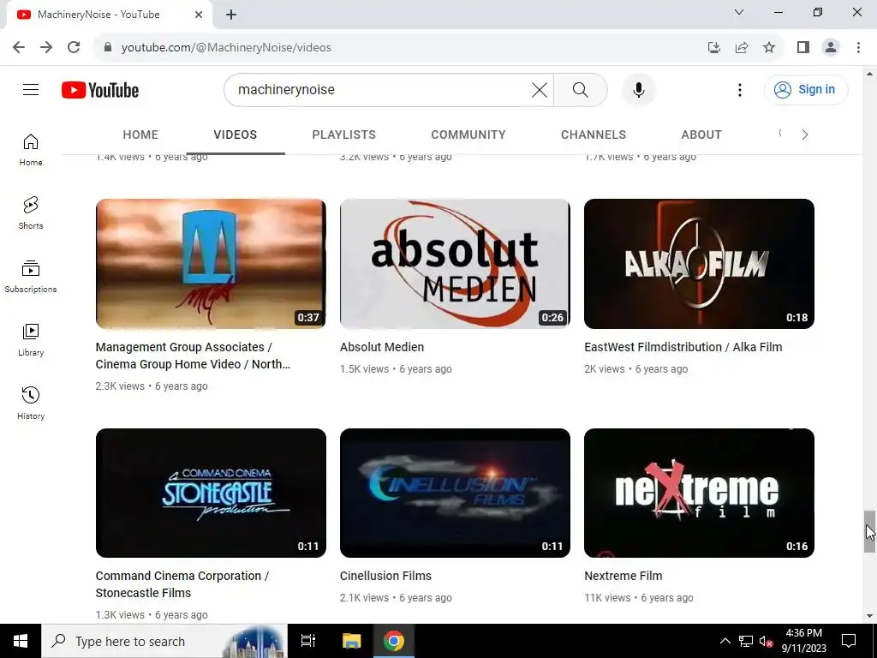Viewport: 877px width, 658px height.
Task: View site information lock icon
Action: pos(108,48)
